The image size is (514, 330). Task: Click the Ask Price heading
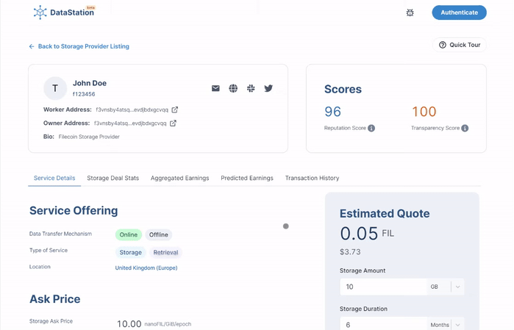pyautogui.click(x=55, y=299)
